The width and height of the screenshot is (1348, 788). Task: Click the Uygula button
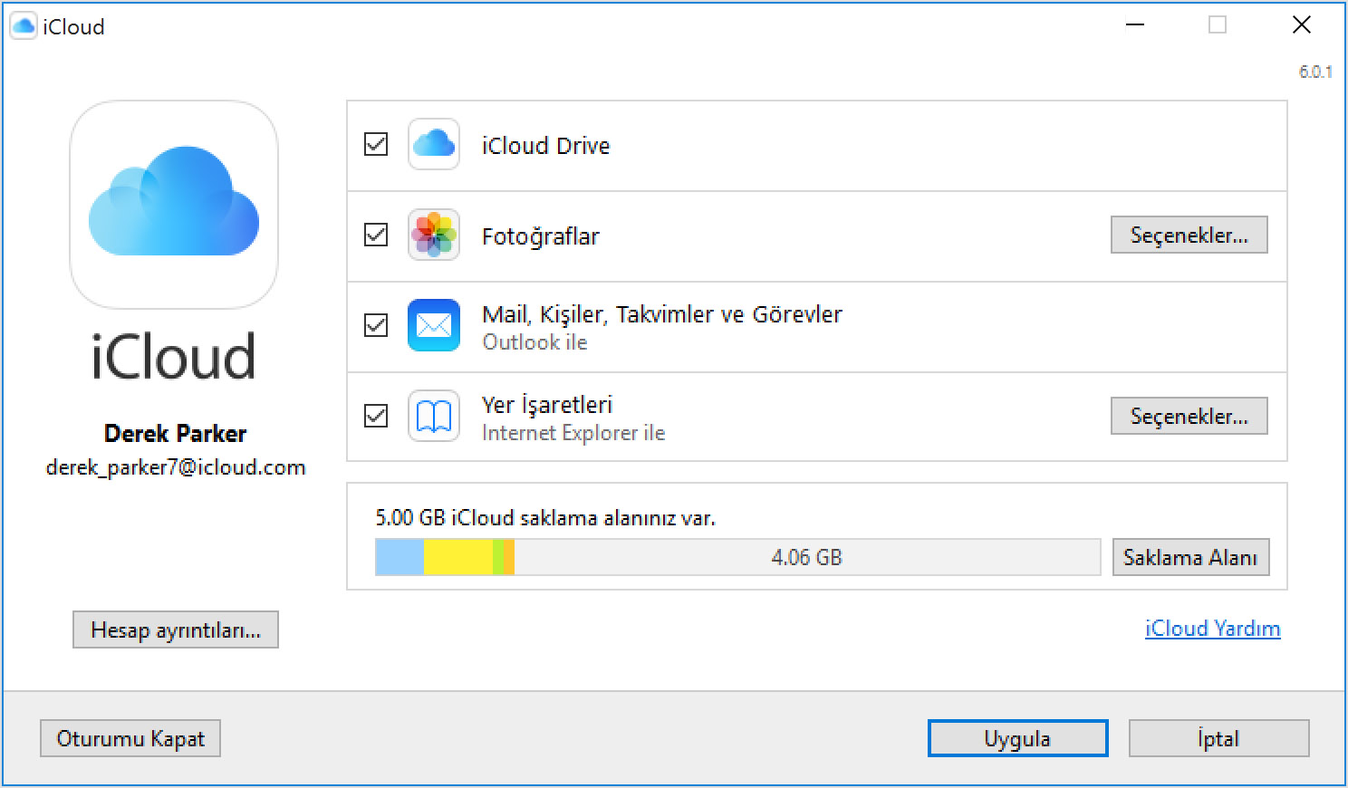[x=1017, y=738]
